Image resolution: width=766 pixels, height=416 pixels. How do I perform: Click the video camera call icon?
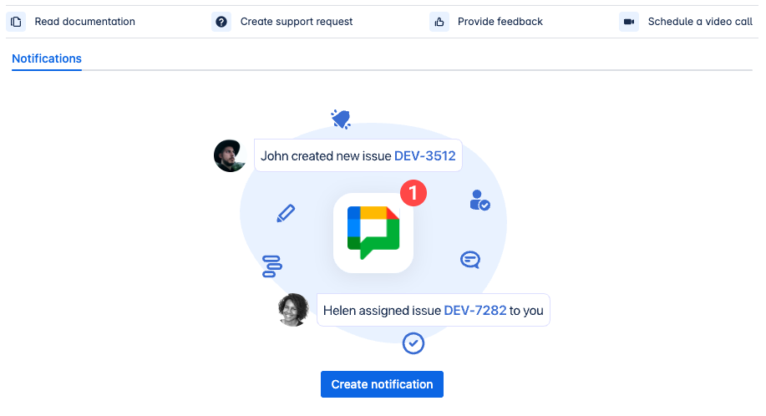pyautogui.click(x=629, y=22)
